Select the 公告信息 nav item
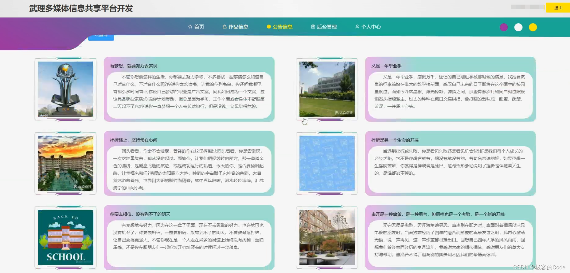Screen dimensions: 570x273 pyautogui.click(x=280, y=27)
